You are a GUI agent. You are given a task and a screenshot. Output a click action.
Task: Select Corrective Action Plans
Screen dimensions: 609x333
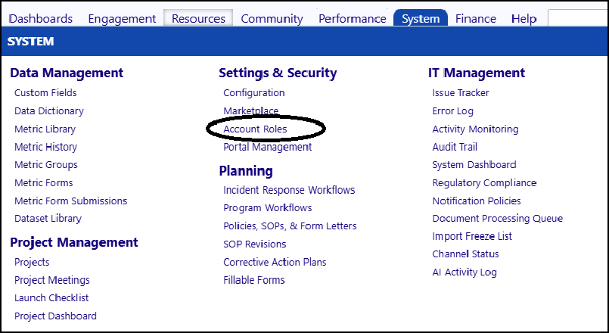click(275, 263)
